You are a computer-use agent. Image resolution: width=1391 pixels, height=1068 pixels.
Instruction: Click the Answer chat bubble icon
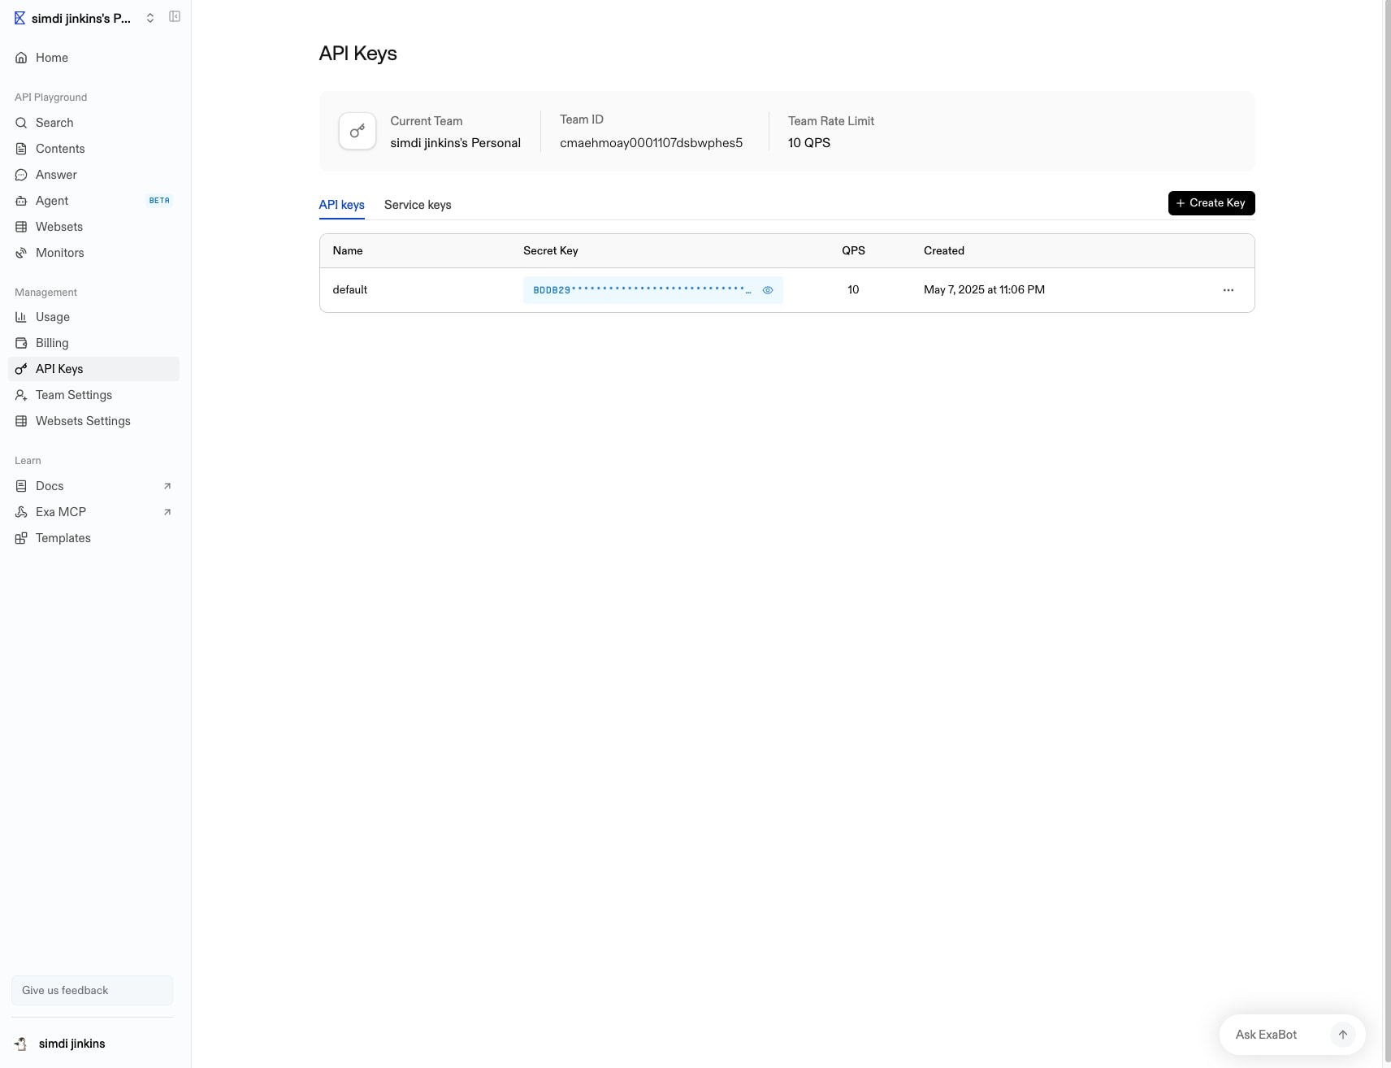point(21,175)
